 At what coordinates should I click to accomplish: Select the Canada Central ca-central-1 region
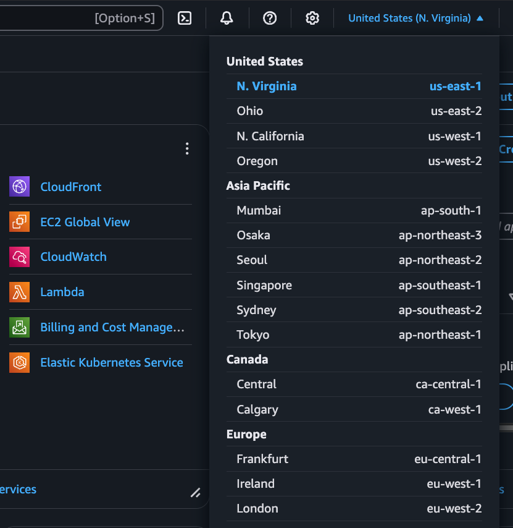tap(354, 384)
